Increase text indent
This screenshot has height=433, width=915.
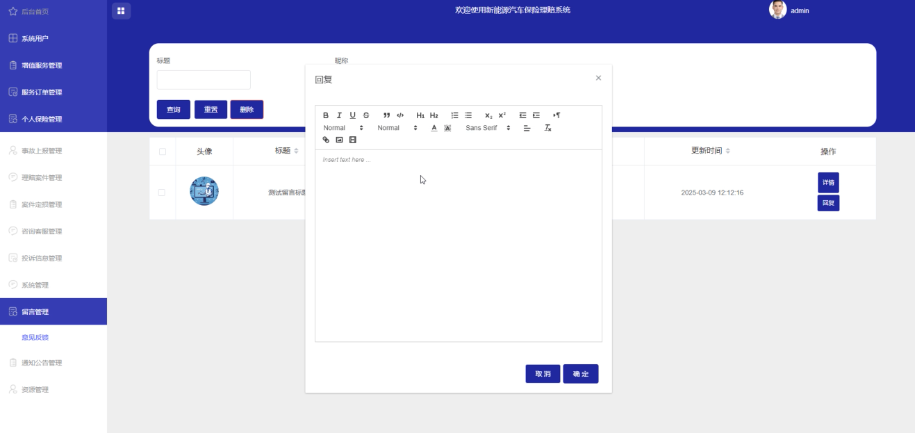(x=536, y=115)
